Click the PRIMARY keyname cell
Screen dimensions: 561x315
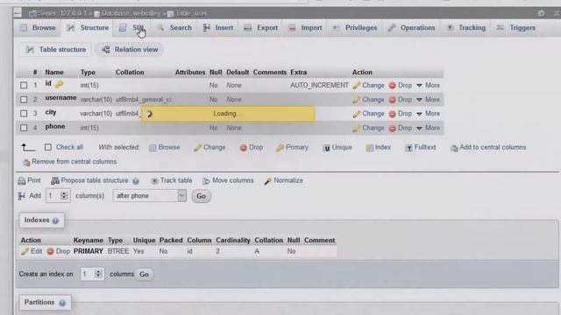89,251
